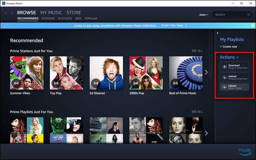The height and width of the screenshot is (160, 256).
Task: Select the PLAYLISTS sub-tab
Action: (x=65, y=18)
